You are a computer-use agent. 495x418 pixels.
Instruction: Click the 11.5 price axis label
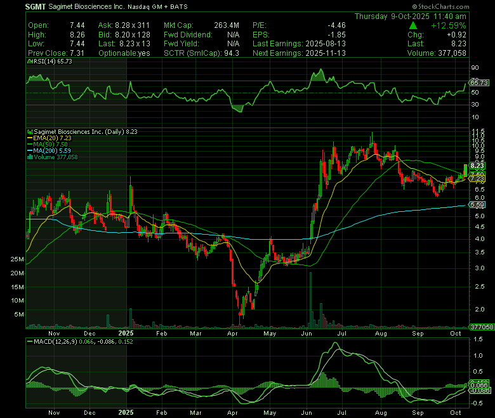(x=477, y=131)
